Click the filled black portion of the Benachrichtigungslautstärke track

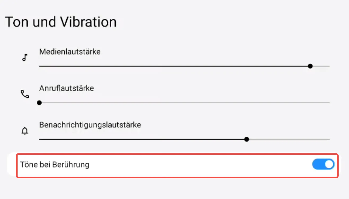[142, 139]
